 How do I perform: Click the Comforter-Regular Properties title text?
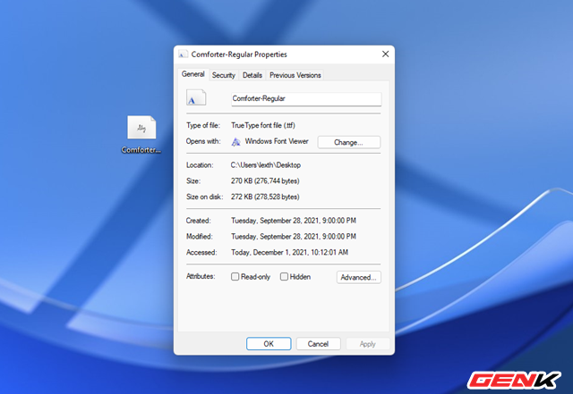(239, 54)
